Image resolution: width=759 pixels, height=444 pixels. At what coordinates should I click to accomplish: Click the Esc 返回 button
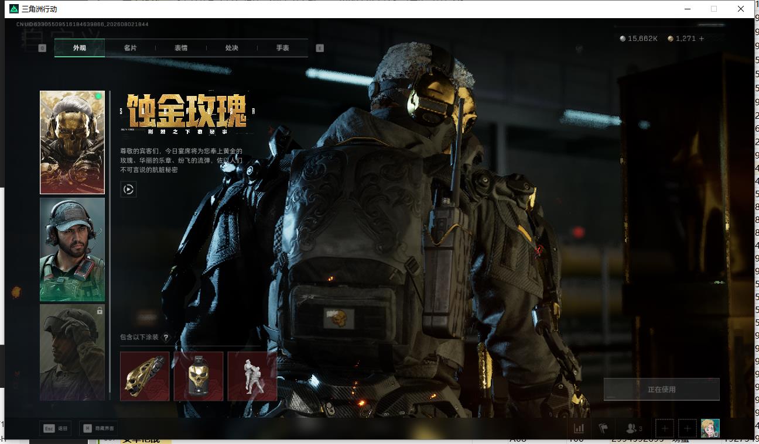(56, 428)
